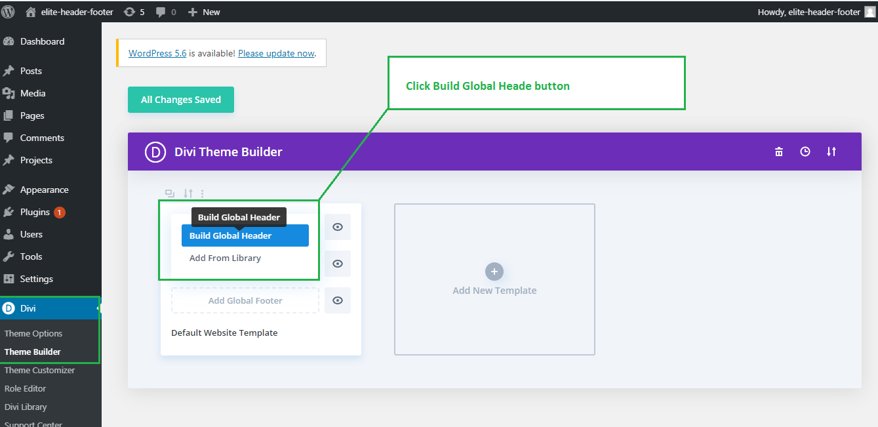This screenshot has width=878, height=427.
Task: Toggle the eye icon beside Add Global Footer
Action: coord(338,300)
